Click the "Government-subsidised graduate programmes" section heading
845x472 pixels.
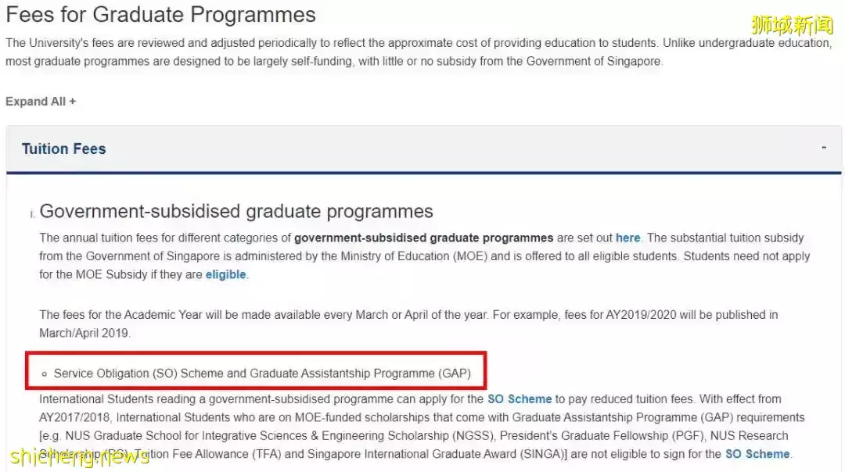pyautogui.click(x=236, y=211)
